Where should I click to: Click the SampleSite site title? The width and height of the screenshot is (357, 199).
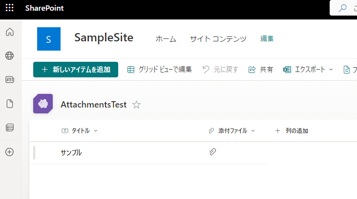tap(104, 37)
